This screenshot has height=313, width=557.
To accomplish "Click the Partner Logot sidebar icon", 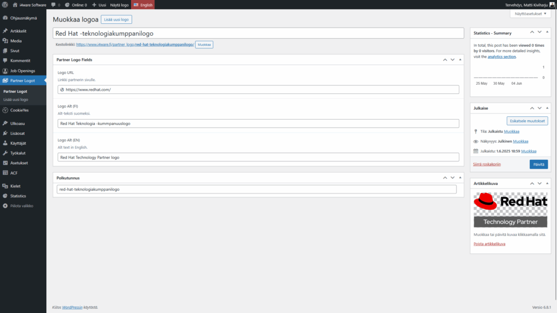I will 5,80.
